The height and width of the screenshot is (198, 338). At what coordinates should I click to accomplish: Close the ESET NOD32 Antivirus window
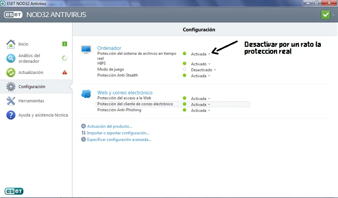click(x=329, y=3)
